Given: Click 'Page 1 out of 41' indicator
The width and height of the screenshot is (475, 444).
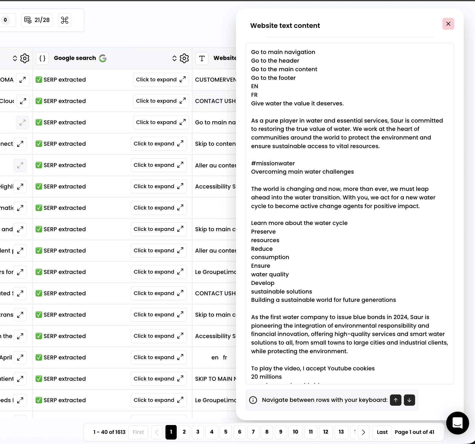Looking at the screenshot, I should click(415, 432).
